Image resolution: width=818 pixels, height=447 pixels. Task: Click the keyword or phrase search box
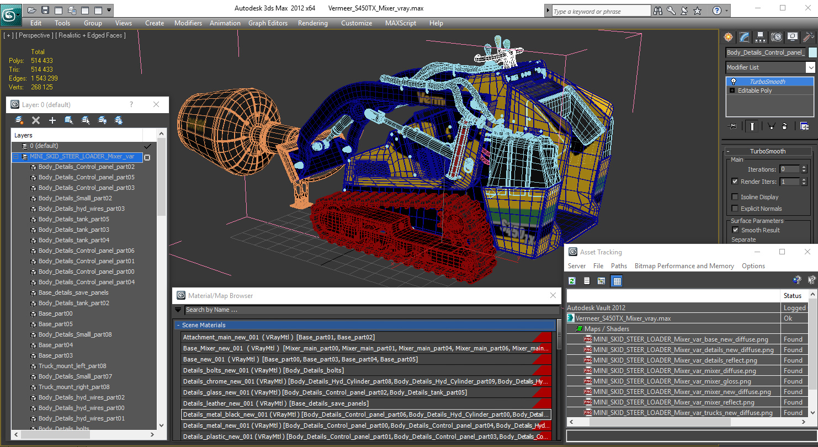(x=601, y=11)
